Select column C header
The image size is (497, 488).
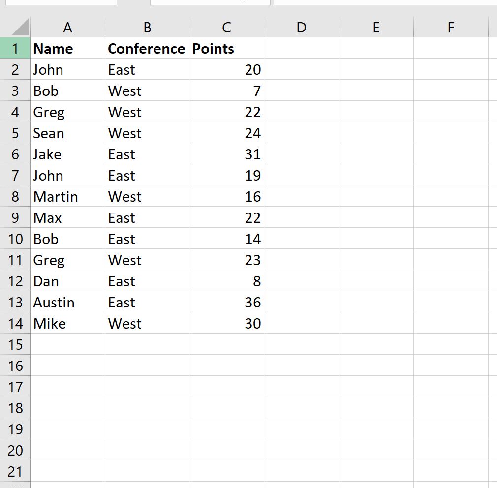(x=227, y=27)
